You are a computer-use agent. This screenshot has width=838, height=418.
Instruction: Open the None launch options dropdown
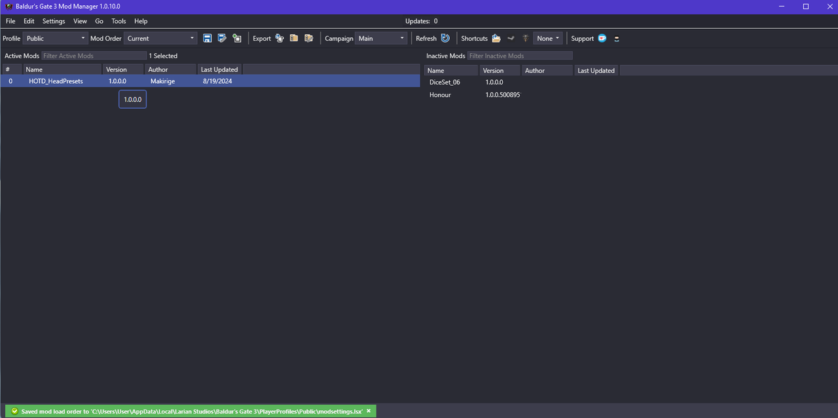[x=548, y=39]
